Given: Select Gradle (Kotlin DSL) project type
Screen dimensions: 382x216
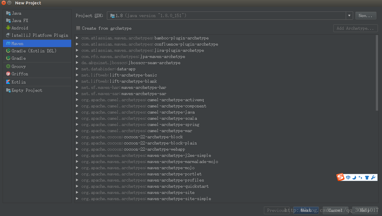Looking at the screenshot, I should coord(37,51).
